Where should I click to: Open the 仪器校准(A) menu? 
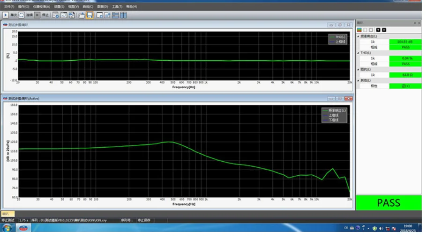tap(42, 7)
